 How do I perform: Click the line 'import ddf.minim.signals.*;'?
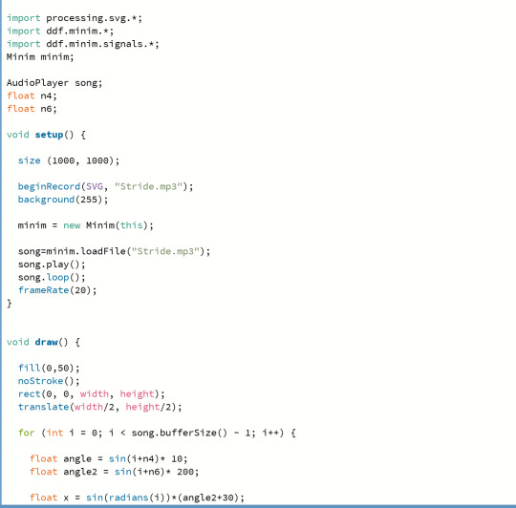pyautogui.click(x=83, y=44)
